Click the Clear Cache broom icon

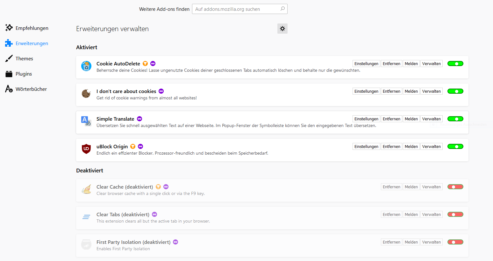86,189
